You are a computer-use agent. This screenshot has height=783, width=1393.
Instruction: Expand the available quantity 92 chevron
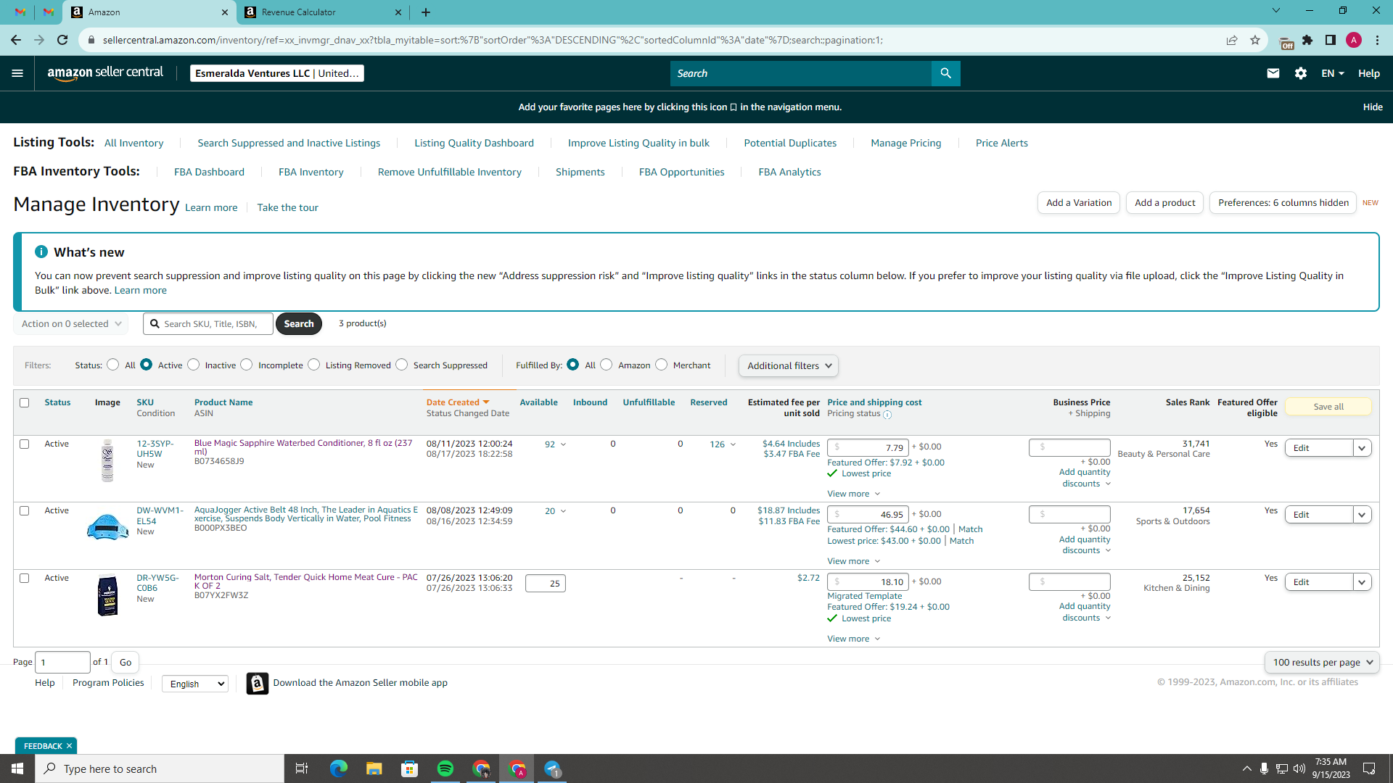coord(563,444)
